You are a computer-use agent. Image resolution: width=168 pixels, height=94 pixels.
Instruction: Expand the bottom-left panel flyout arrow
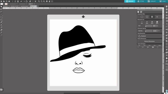click(3, 90)
